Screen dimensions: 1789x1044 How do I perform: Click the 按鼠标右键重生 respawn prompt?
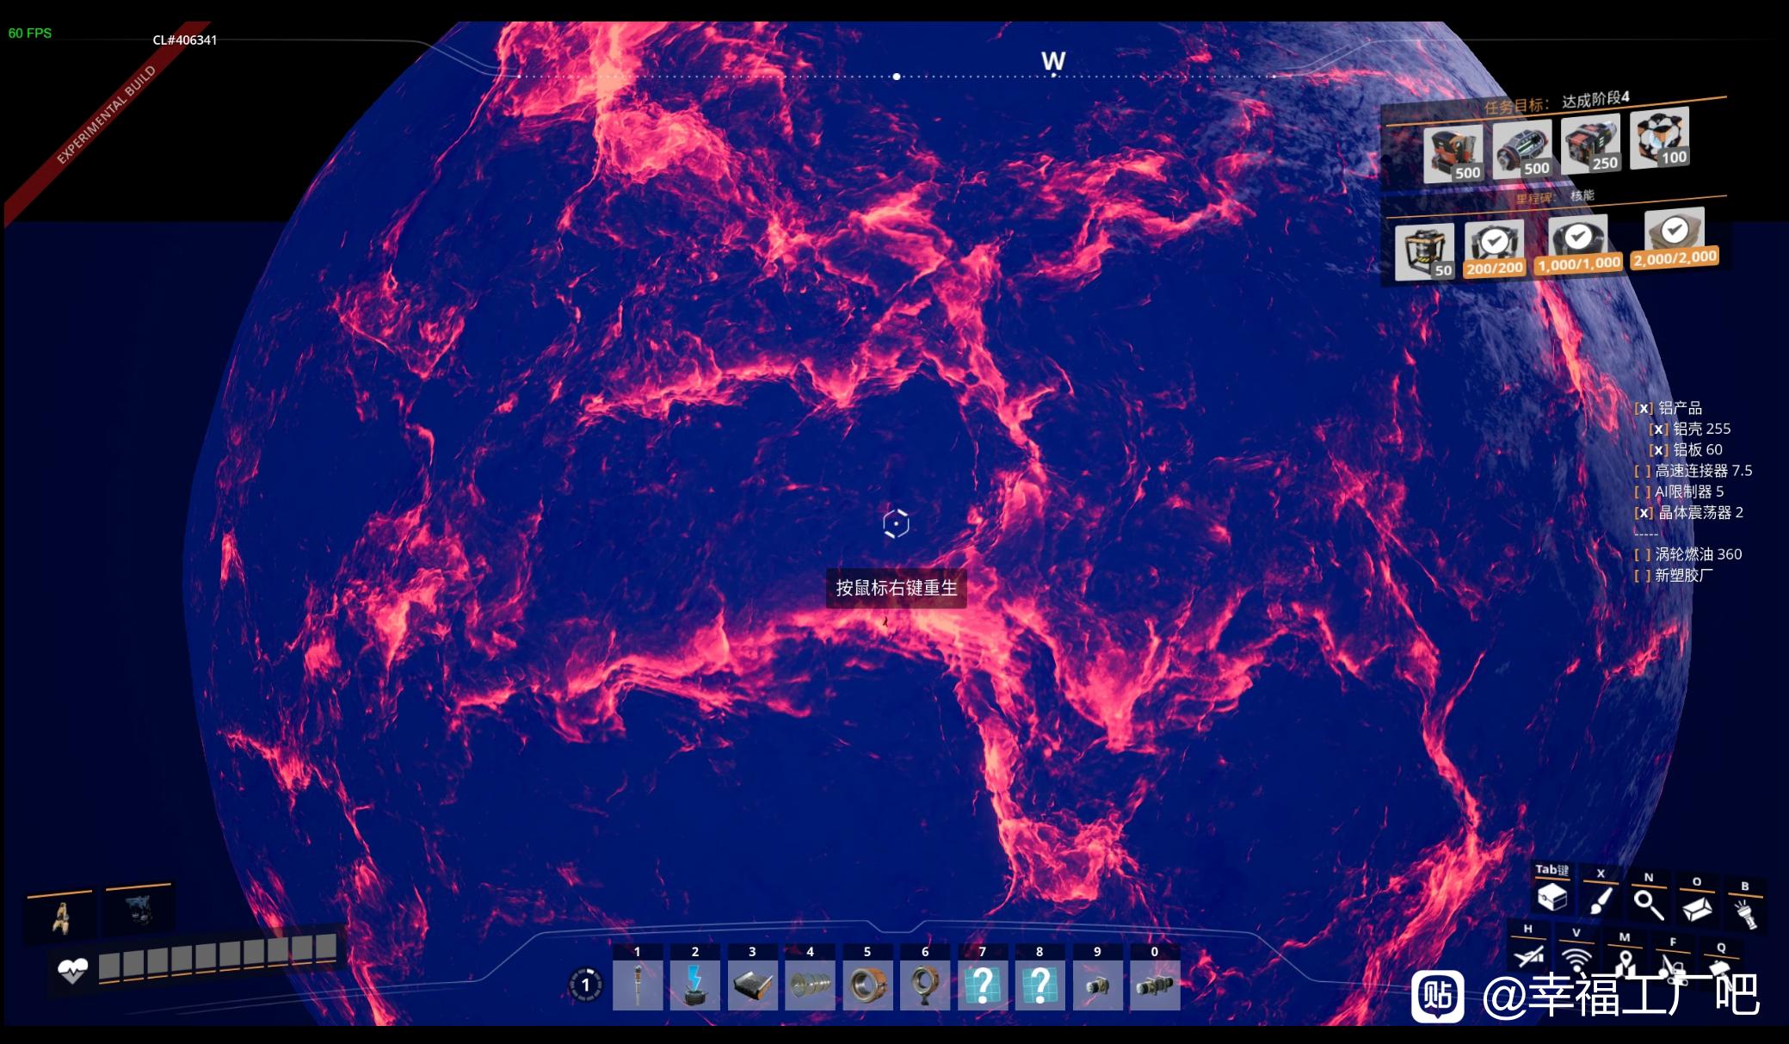896,588
